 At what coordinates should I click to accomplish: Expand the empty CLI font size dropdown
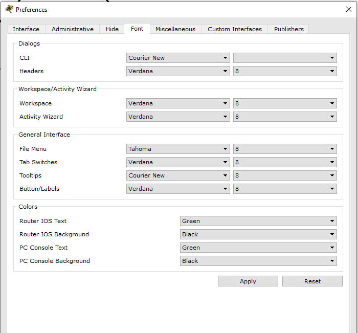pyautogui.click(x=285, y=58)
